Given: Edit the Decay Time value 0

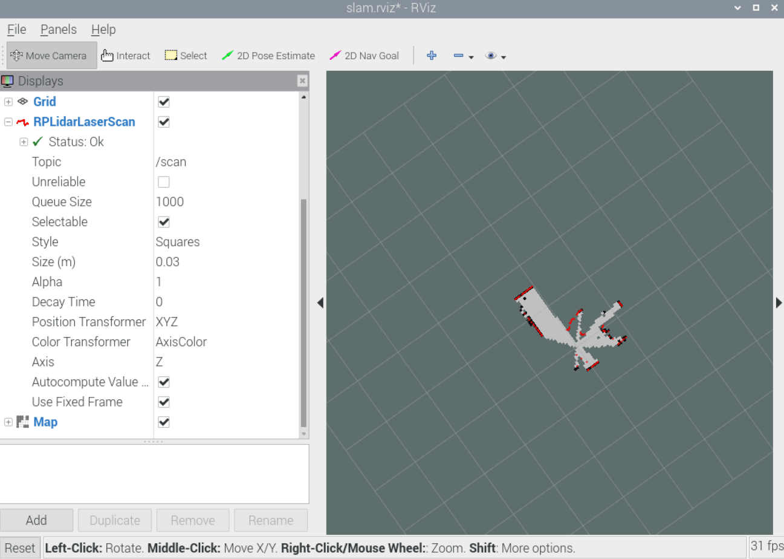Looking at the screenshot, I should click(x=227, y=302).
